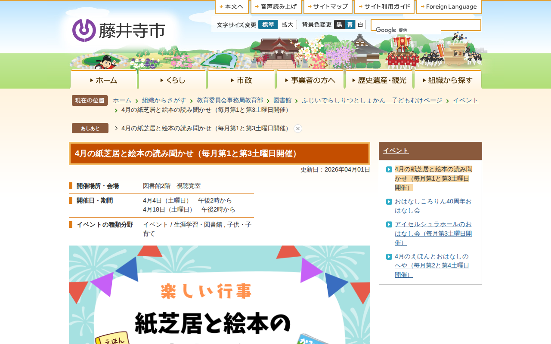Screen dimensions: 551x344
Task: Open おはなしころりん40周年おはなし会 link
Action: (x=433, y=206)
